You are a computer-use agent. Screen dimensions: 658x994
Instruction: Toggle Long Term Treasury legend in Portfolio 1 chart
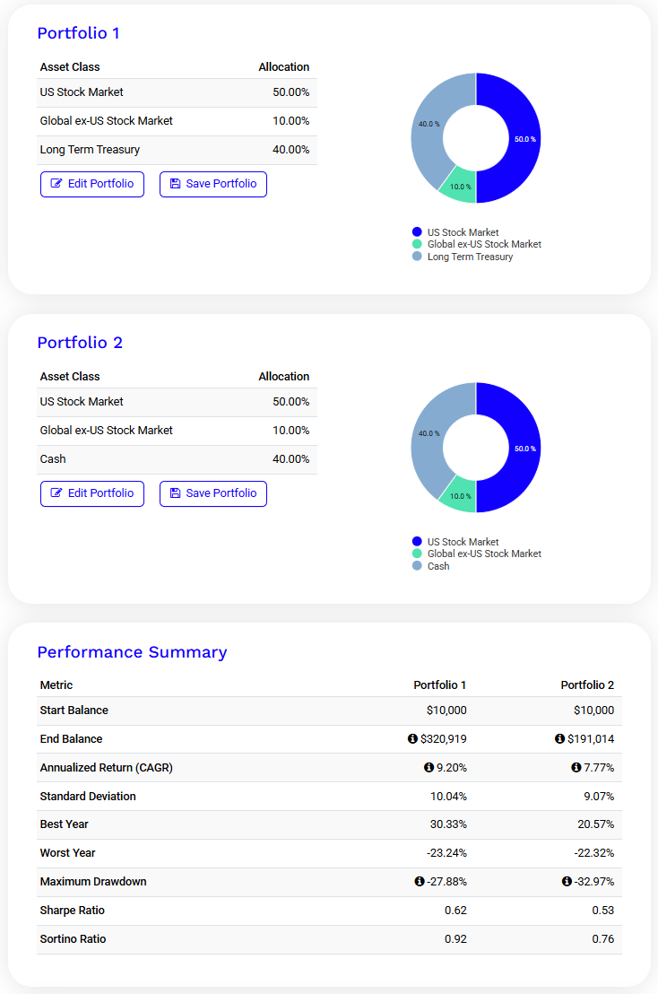pyautogui.click(x=470, y=257)
